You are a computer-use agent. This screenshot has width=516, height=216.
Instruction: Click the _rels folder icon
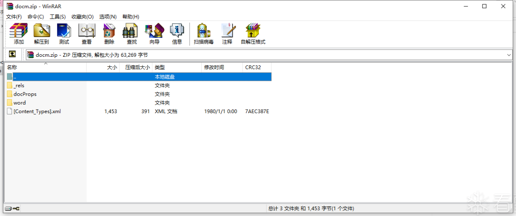click(9, 85)
